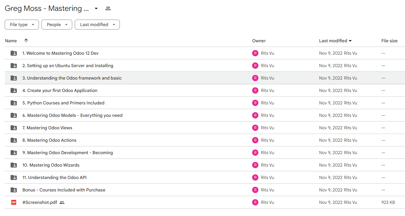Viewport: 405px width, 216px height.
Task: Sort by Name column header
Action: tap(11, 41)
